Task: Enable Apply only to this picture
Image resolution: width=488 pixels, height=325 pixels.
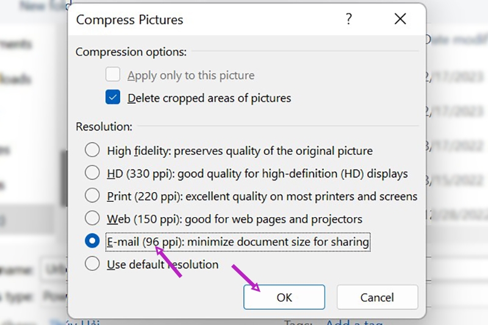Action: pos(113,74)
